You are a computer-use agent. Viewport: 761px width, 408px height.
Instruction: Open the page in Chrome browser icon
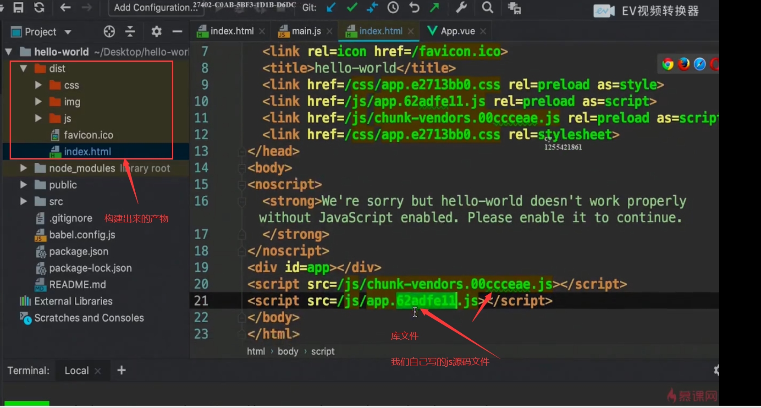pyautogui.click(x=667, y=64)
